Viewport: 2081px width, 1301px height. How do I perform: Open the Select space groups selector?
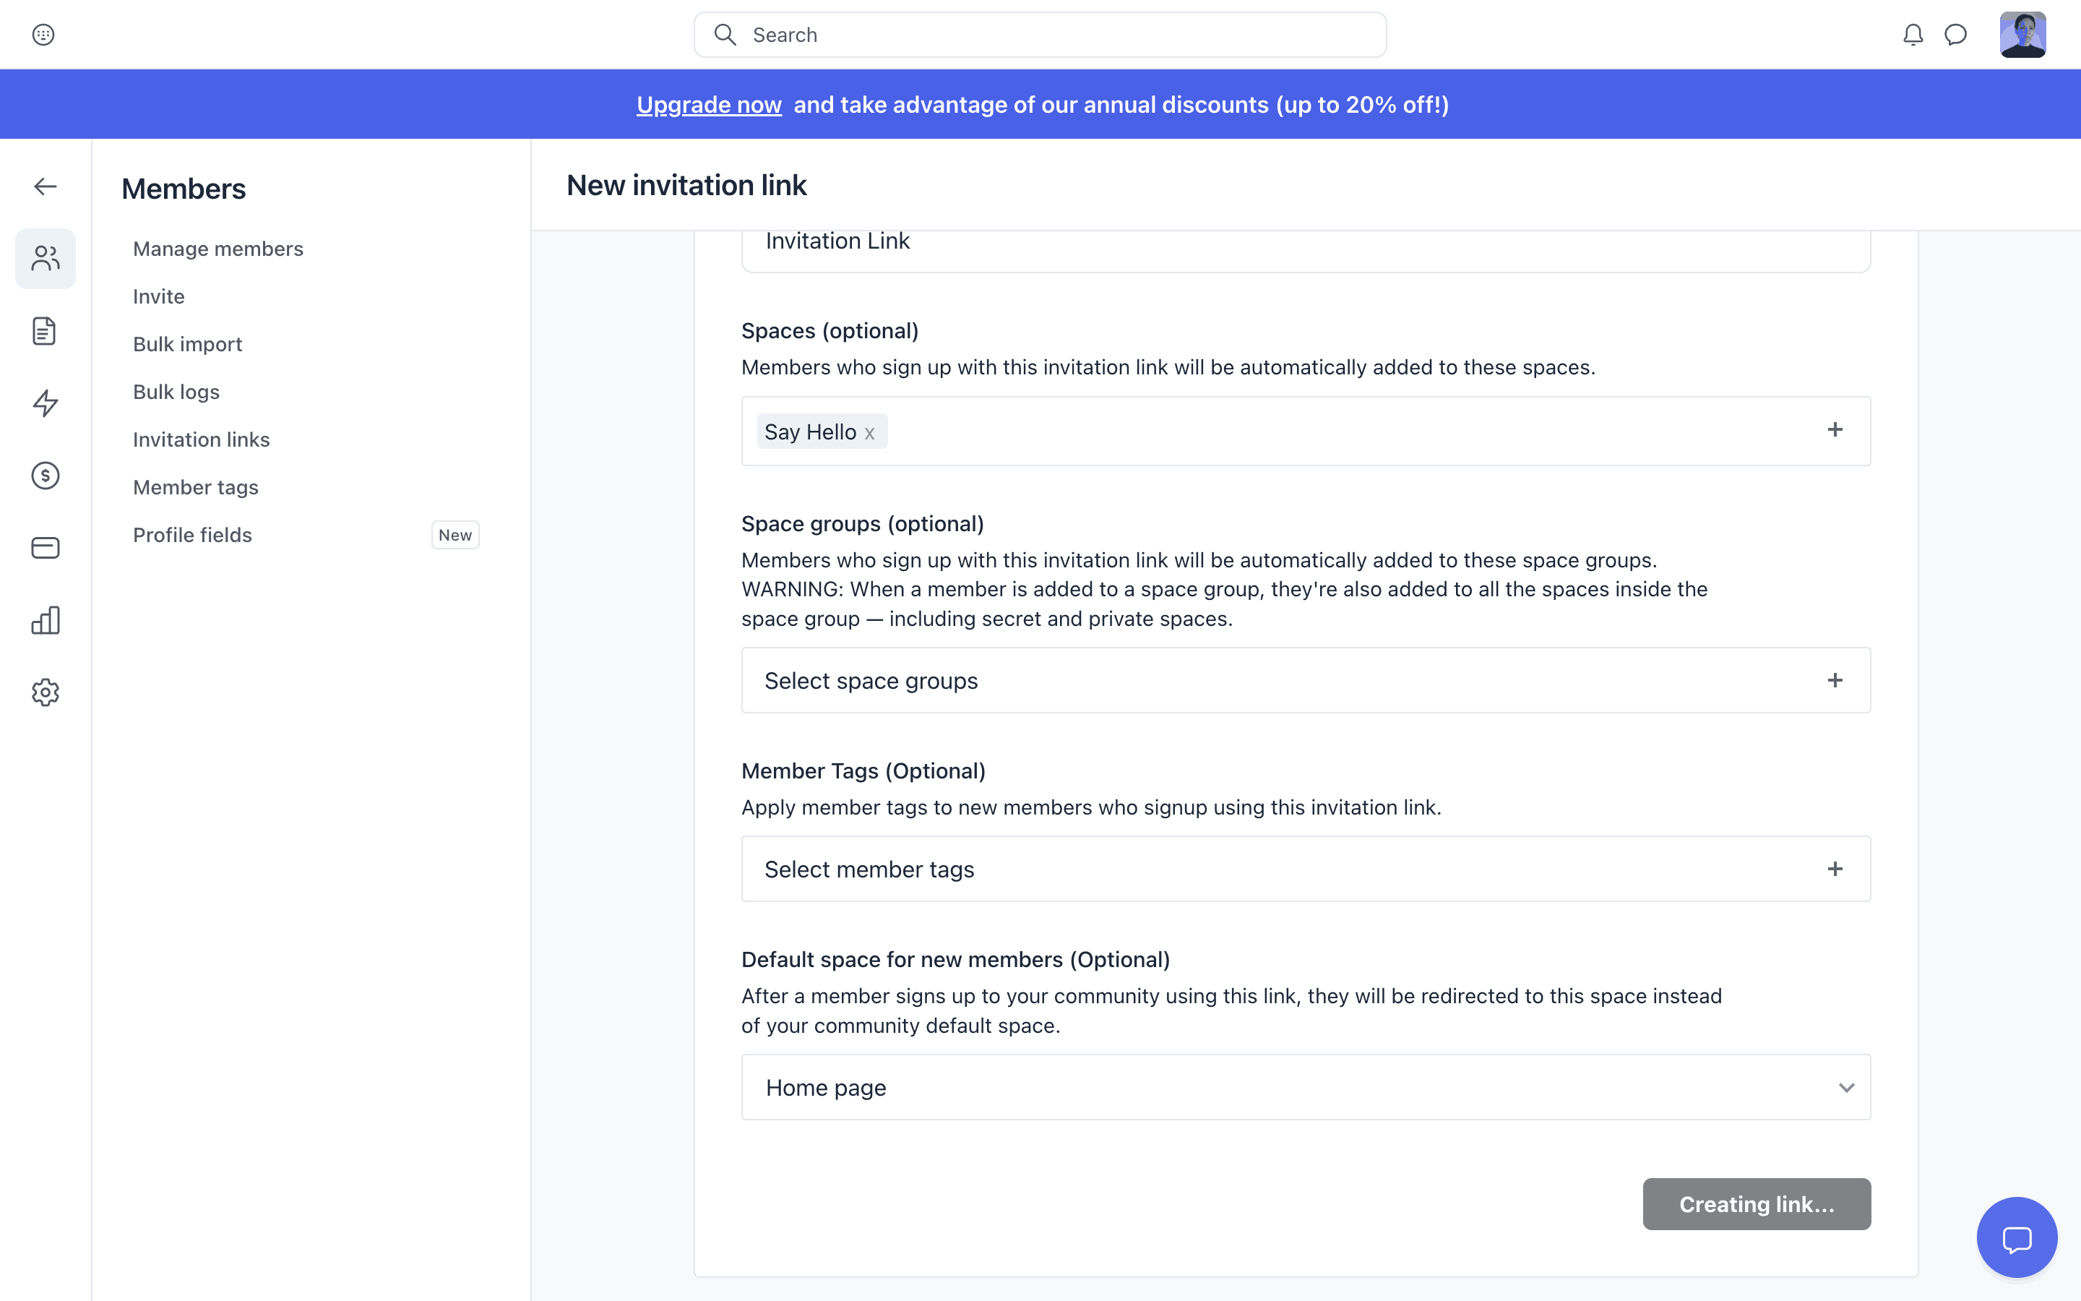click(x=1306, y=679)
